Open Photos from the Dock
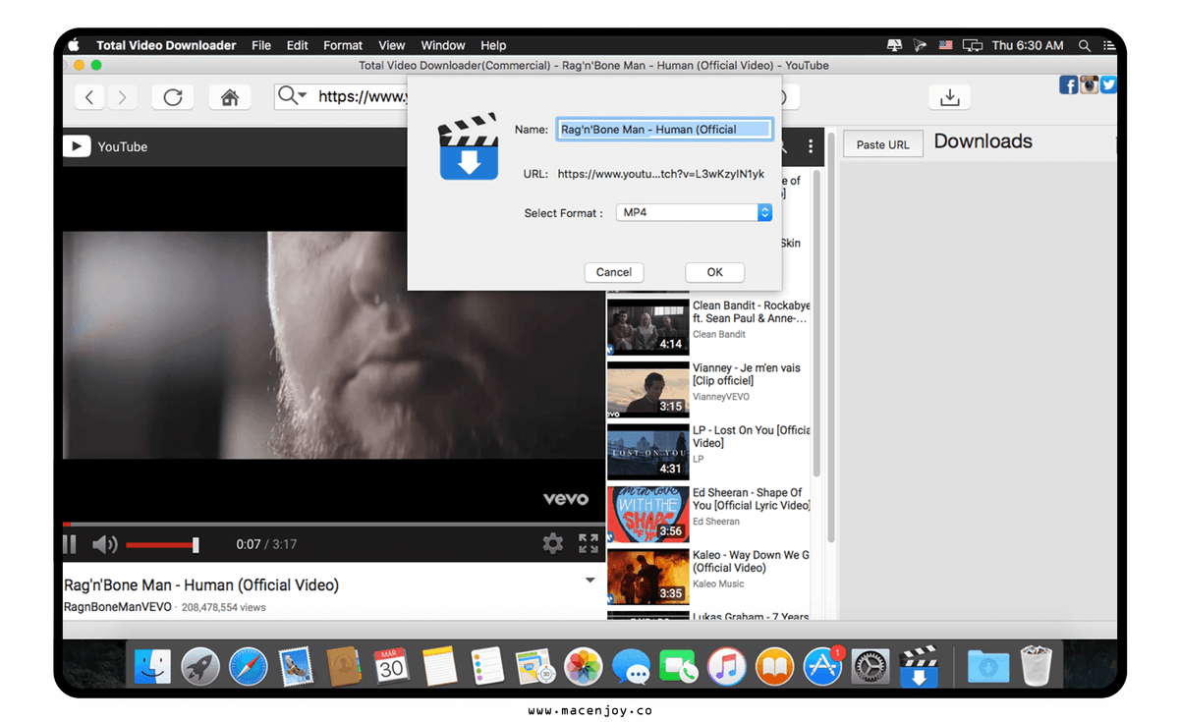 pos(584,666)
